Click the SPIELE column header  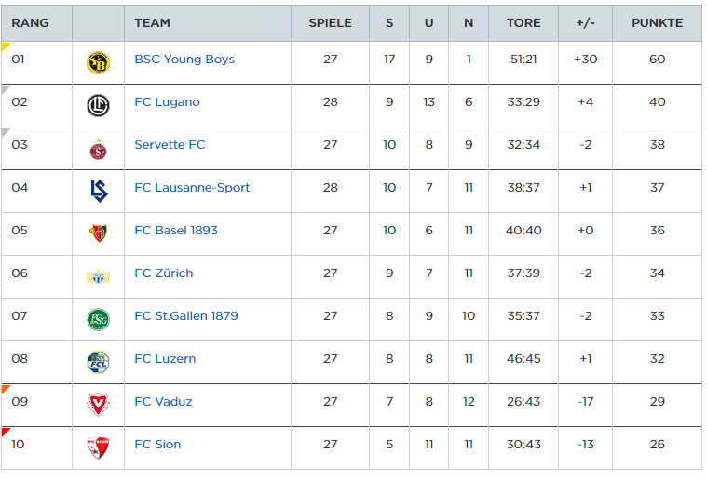coord(330,23)
